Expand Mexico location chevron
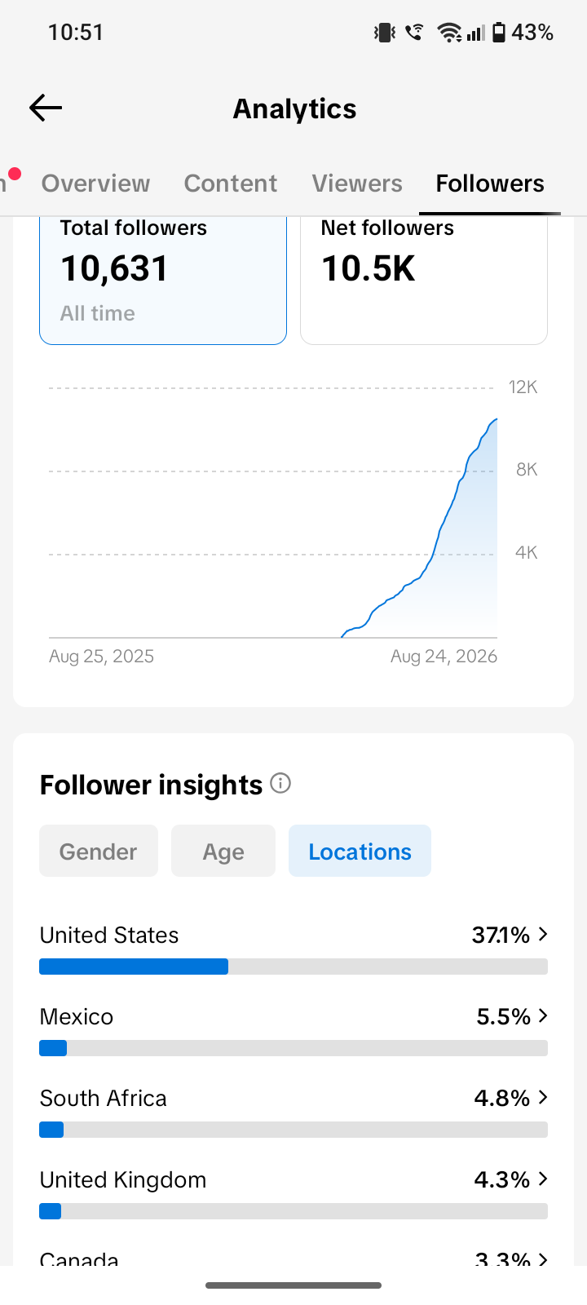The width and height of the screenshot is (587, 1305). [x=543, y=1015]
